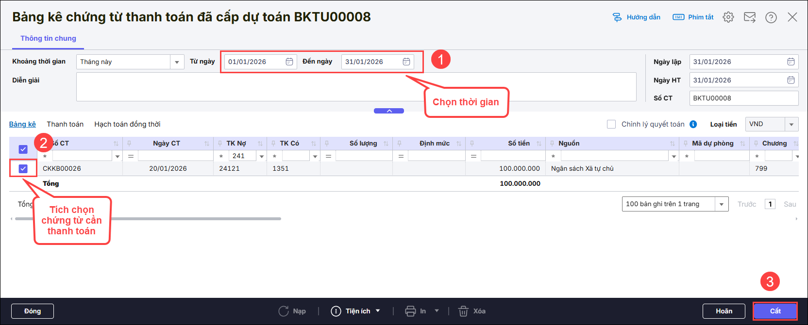Collapse the general info panel chevron
808x325 pixels.
click(389, 111)
